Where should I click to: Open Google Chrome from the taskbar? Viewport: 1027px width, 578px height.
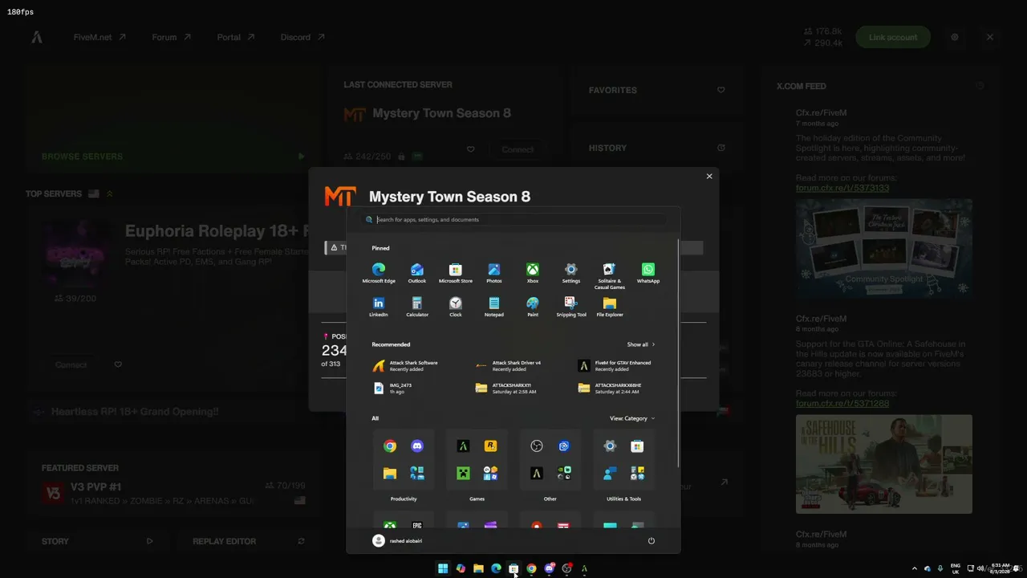tap(531, 568)
